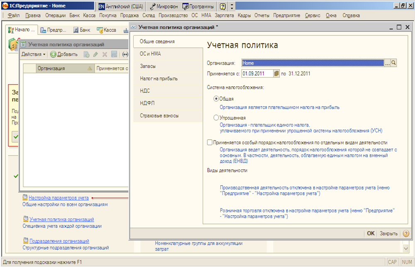415x267 pixels.
Task: Click the Применяется с column header
Action: [x=112, y=68]
